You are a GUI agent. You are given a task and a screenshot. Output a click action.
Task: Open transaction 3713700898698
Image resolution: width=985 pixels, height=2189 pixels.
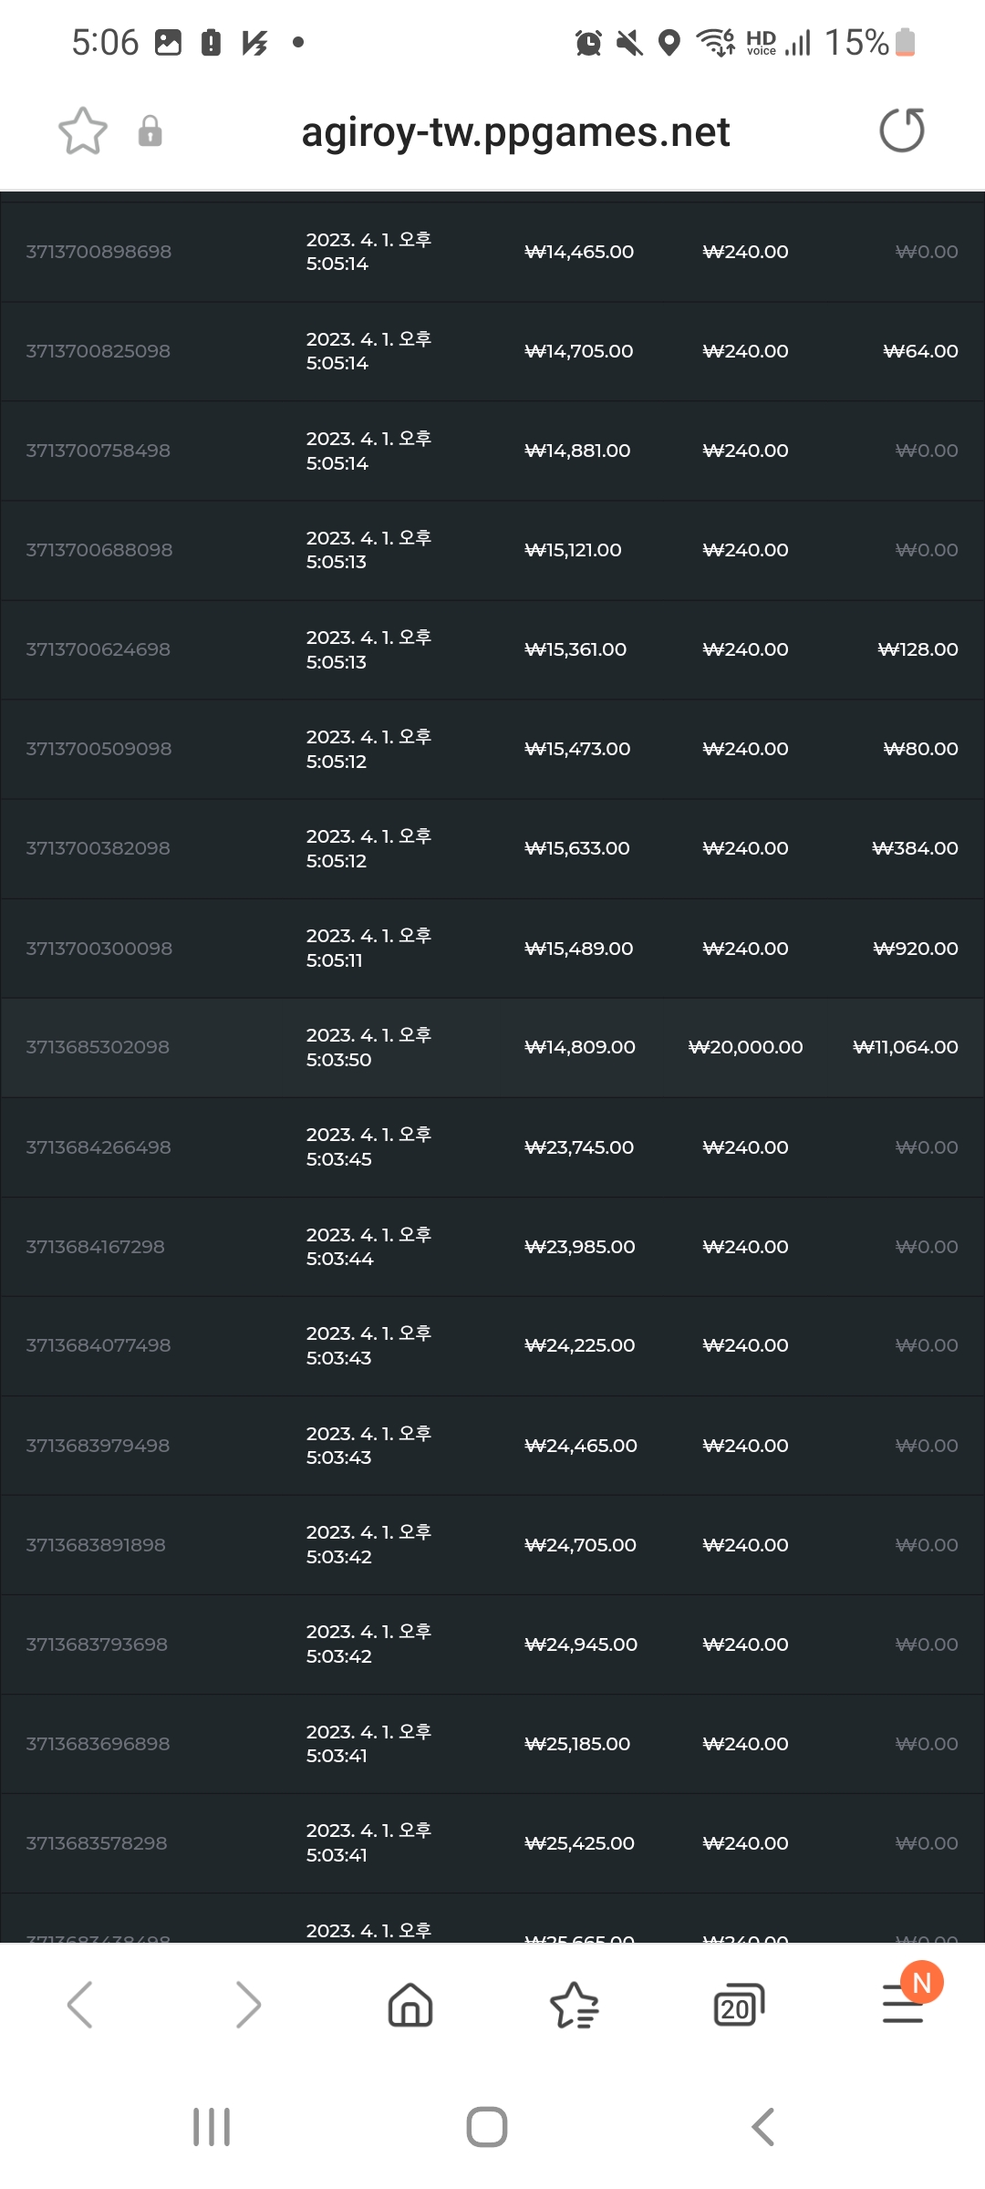(493, 252)
